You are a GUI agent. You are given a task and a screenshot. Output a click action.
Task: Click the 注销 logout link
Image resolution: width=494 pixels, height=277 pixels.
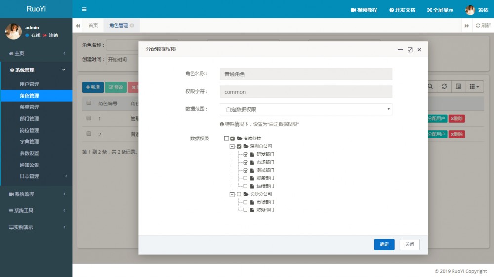point(51,35)
